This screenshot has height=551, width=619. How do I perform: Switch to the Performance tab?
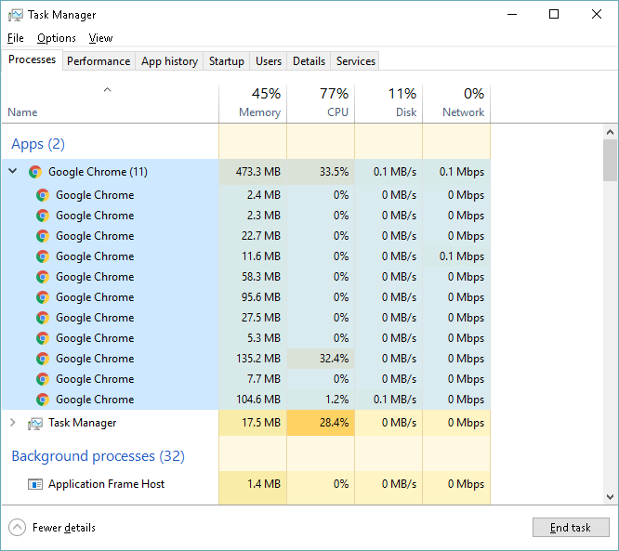click(x=99, y=61)
